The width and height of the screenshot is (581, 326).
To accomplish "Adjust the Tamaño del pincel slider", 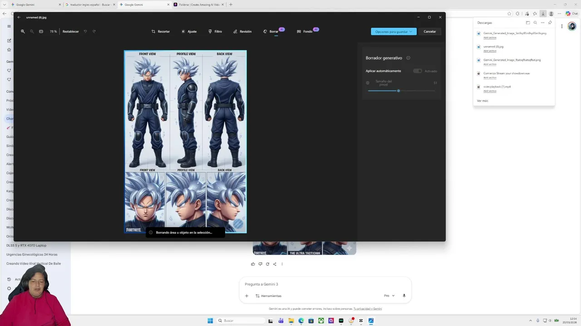I will 401,91.
